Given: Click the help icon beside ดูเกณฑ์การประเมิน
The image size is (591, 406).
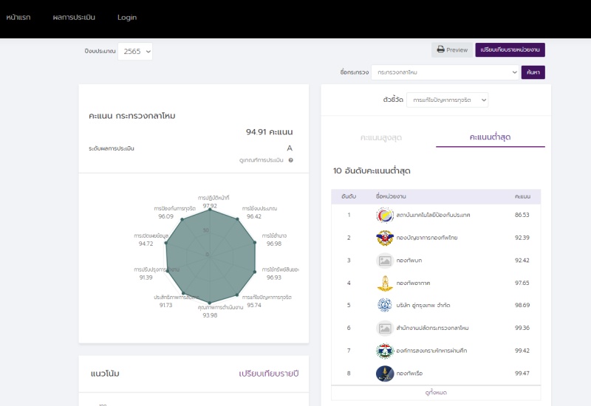Looking at the screenshot, I should (x=291, y=160).
